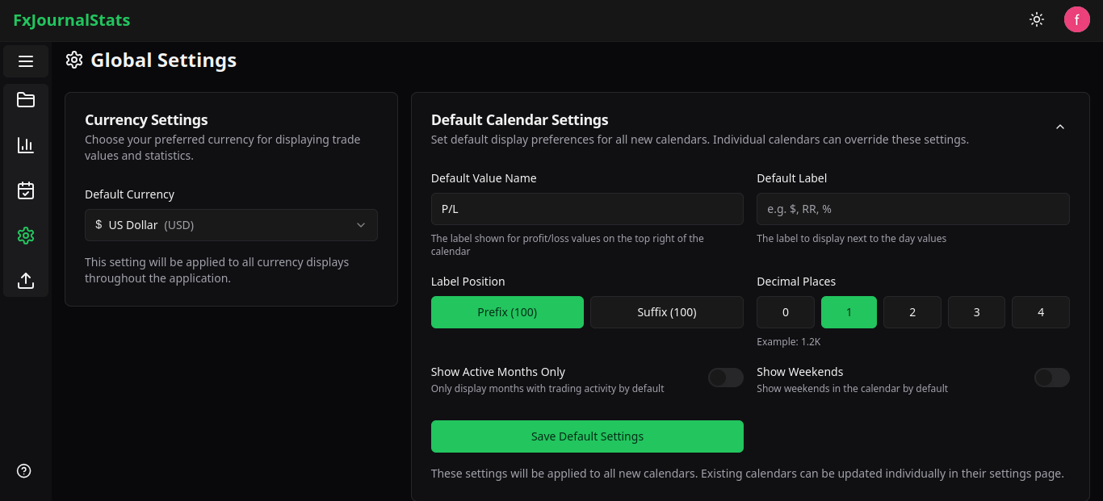Screen dimensions: 1103x501
Task: Click the export/upload icon in sidebar
Action: (25, 281)
